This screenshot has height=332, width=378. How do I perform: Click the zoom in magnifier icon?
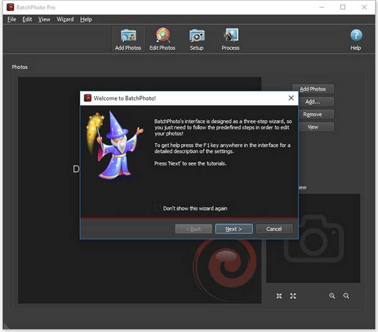pyautogui.click(x=332, y=296)
